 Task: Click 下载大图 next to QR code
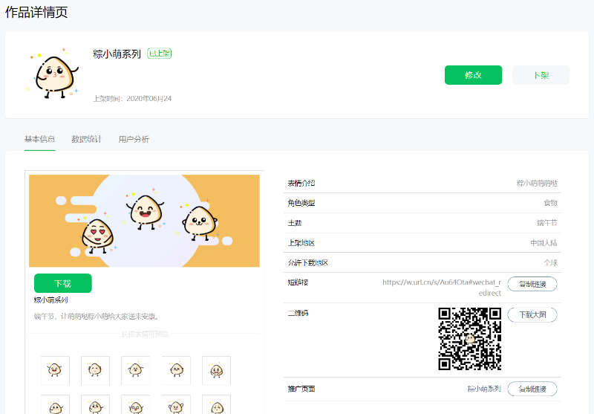coord(532,314)
